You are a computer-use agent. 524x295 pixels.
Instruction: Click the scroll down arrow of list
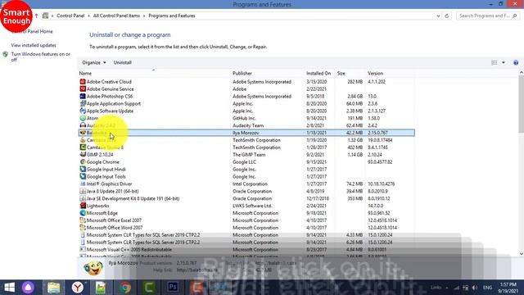(x=521, y=253)
